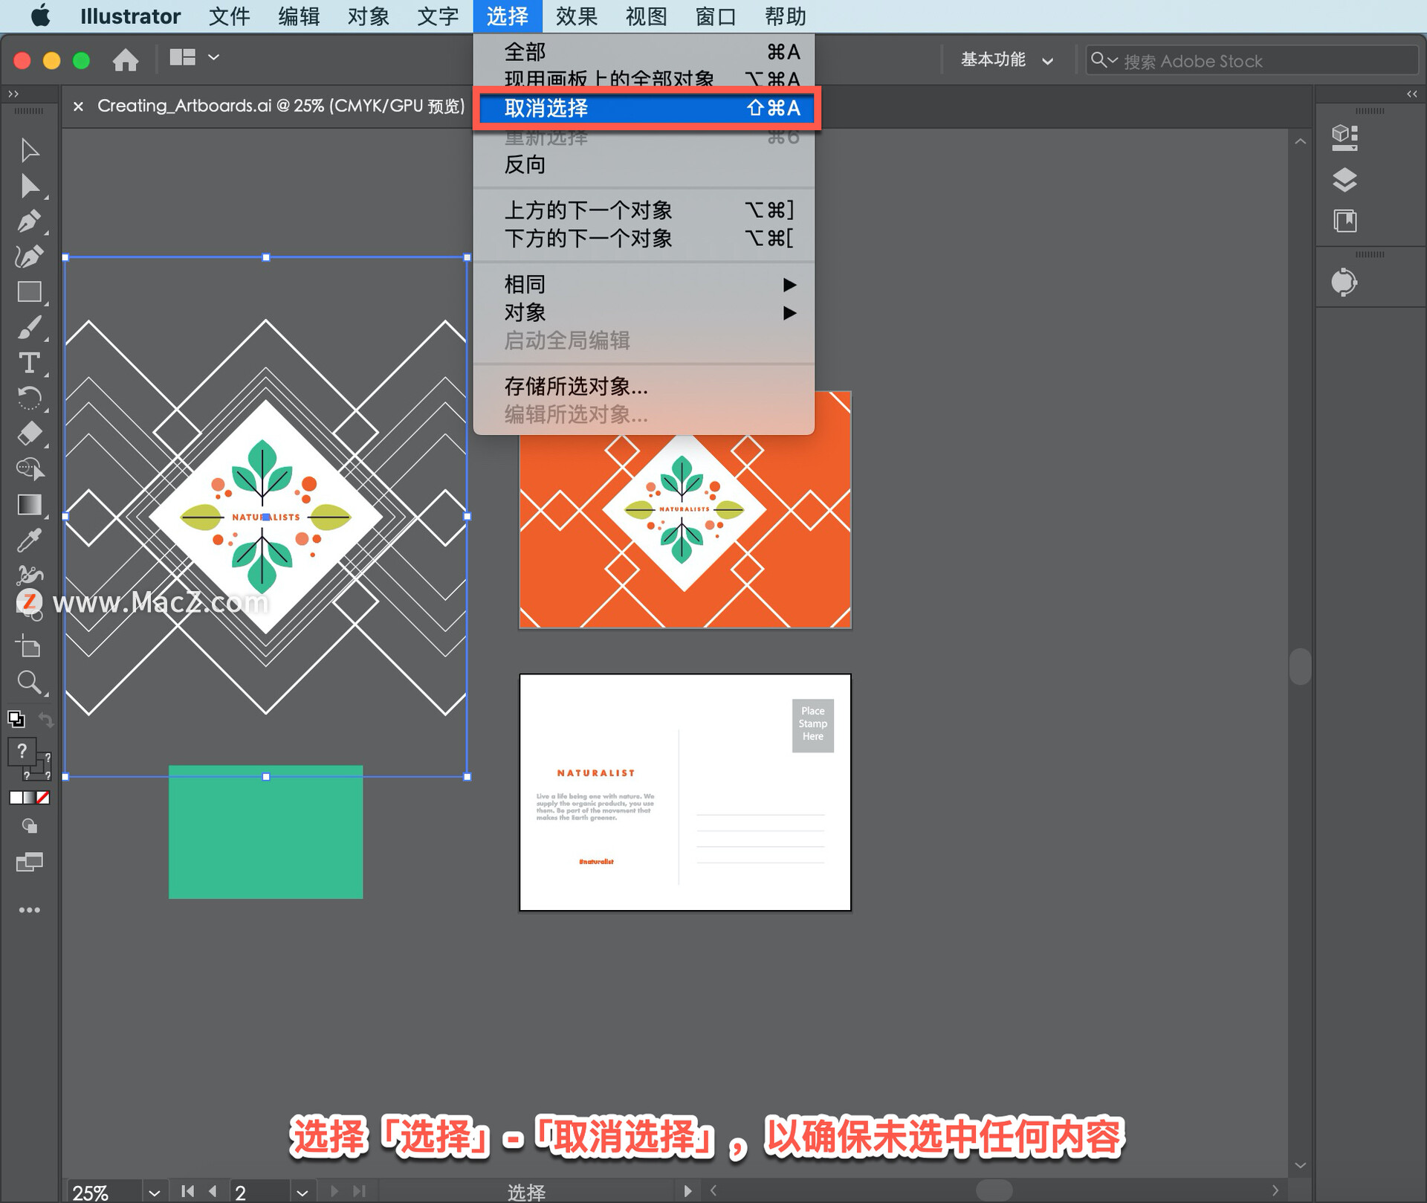Expand the 相同 submenu
The width and height of the screenshot is (1427, 1203).
[x=644, y=284]
